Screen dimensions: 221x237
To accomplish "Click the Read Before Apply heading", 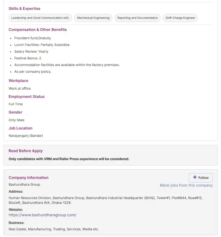I will click(25, 151).
